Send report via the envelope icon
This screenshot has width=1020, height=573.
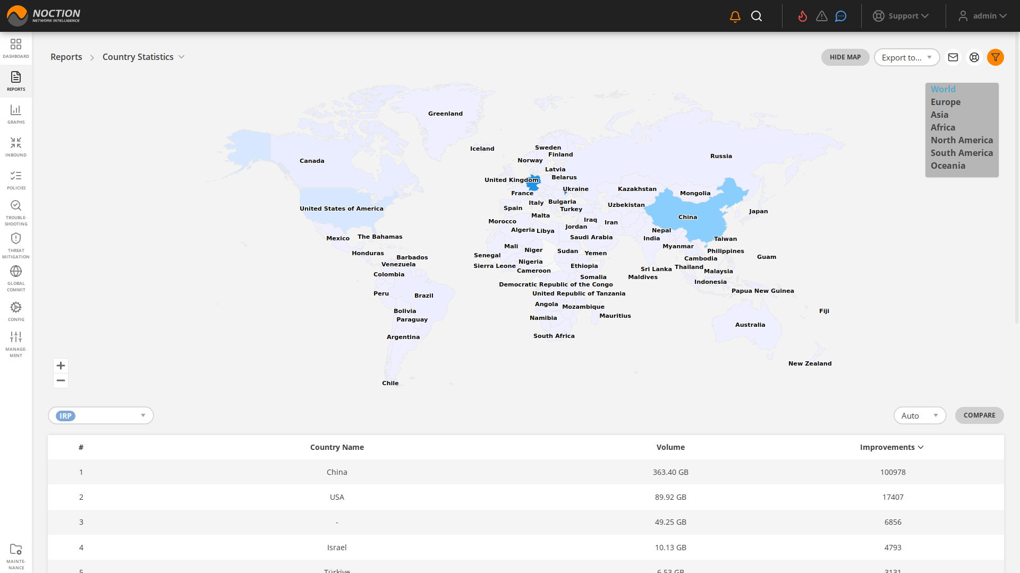[953, 57]
